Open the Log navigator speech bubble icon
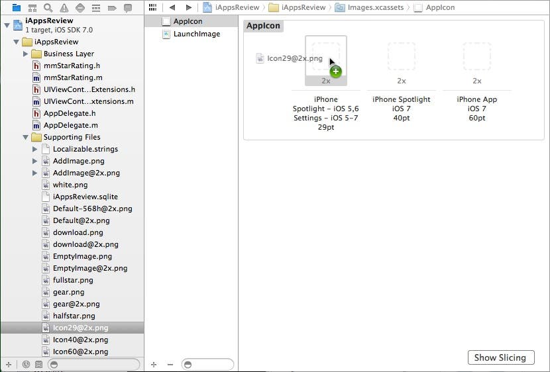550x372 pixels. (x=128, y=8)
